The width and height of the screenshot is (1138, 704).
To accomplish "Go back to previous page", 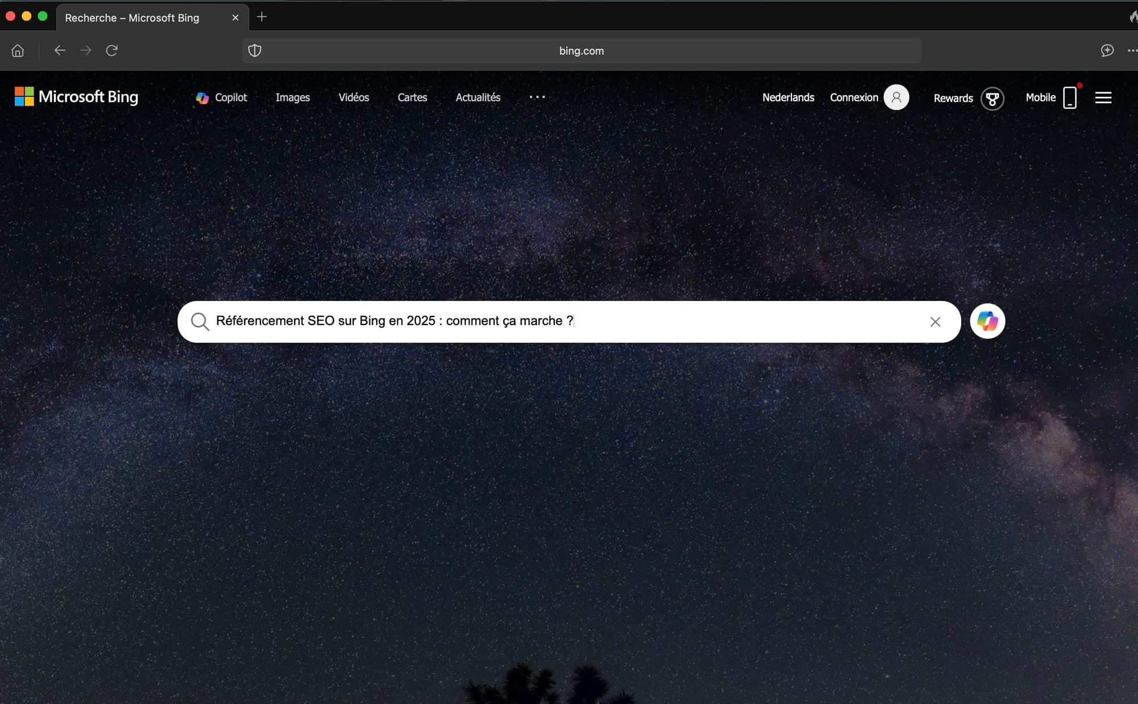I will 60,51.
